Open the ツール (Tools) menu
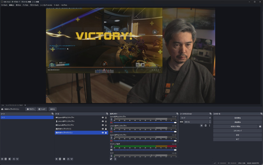Viewport: 263px width, 165px height. [x=57, y=5]
